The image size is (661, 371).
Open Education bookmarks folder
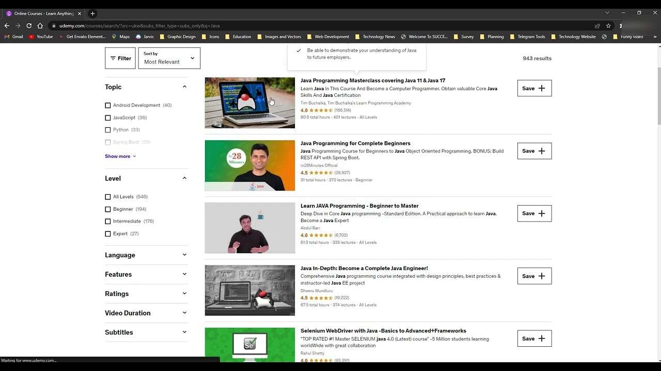coord(238,37)
